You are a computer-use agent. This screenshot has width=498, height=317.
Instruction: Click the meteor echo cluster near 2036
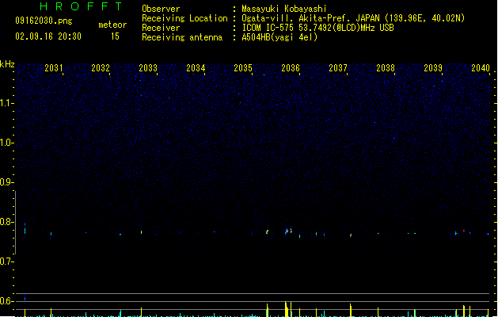[288, 231]
